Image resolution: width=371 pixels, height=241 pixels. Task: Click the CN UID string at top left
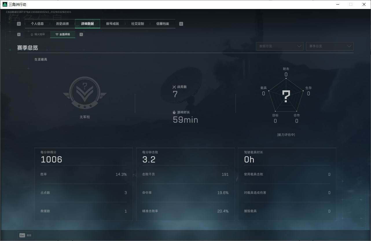(39, 12)
